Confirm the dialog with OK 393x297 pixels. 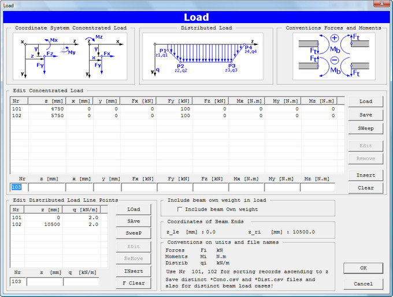363,268
